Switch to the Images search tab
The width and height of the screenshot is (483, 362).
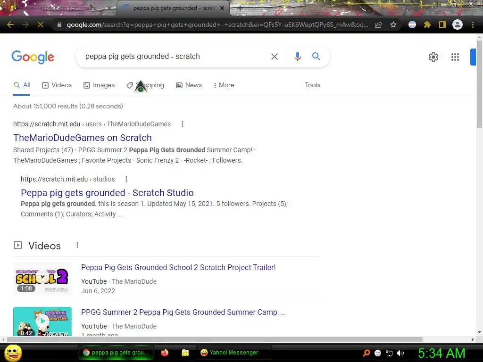[x=99, y=85]
